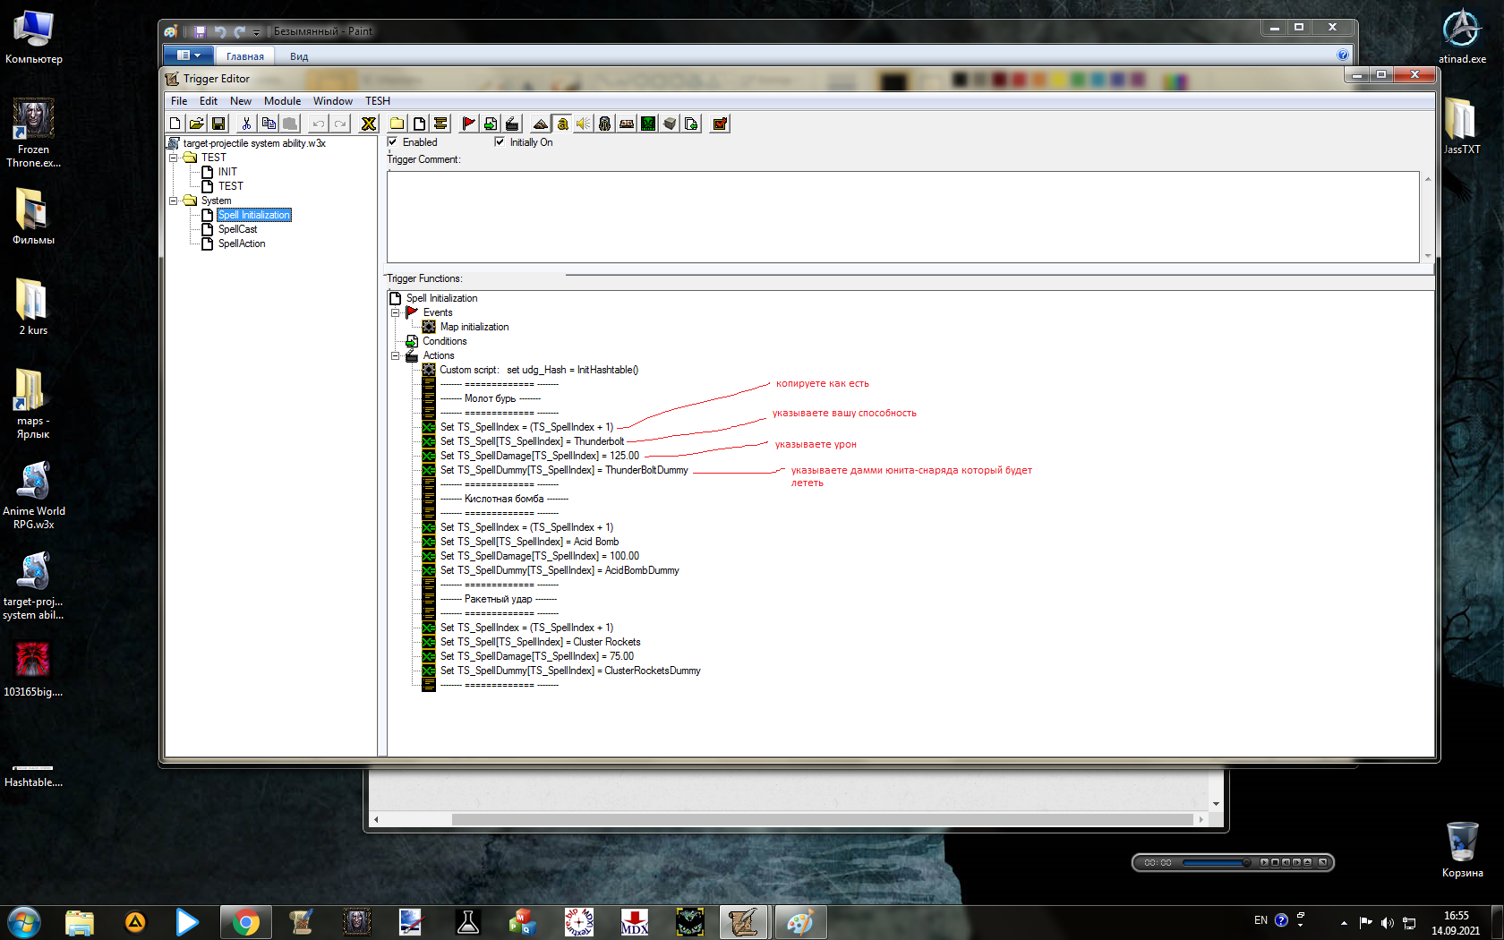Click the New Map toolbar icon
Image resolution: width=1504 pixels, height=940 pixels.
(x=175, y=124)
